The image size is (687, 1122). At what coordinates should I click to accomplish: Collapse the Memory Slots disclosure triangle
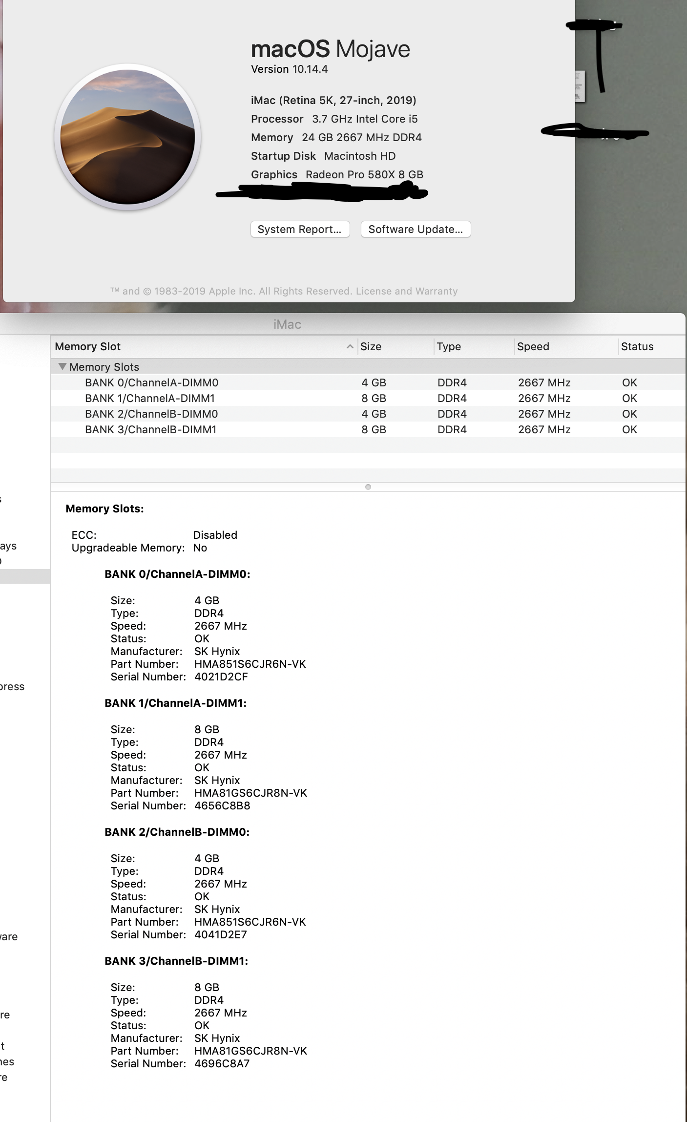click(x=62, y=366)
